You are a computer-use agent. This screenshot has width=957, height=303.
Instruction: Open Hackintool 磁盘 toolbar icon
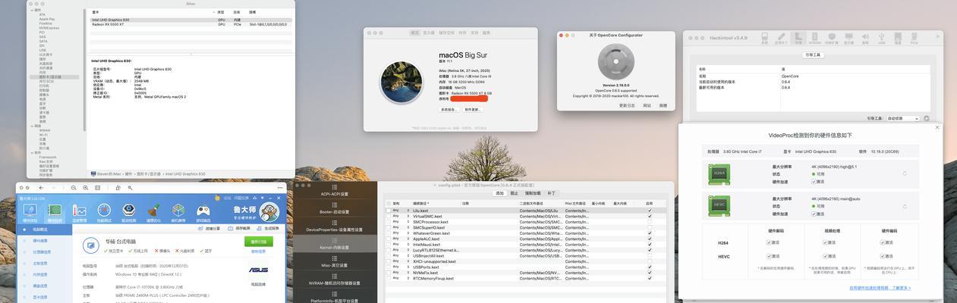(x=898, y=40)
